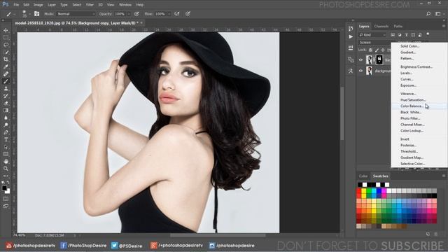The image size is (448, 252).
Task: Select the Zoom tool
Action: [6, 169]
